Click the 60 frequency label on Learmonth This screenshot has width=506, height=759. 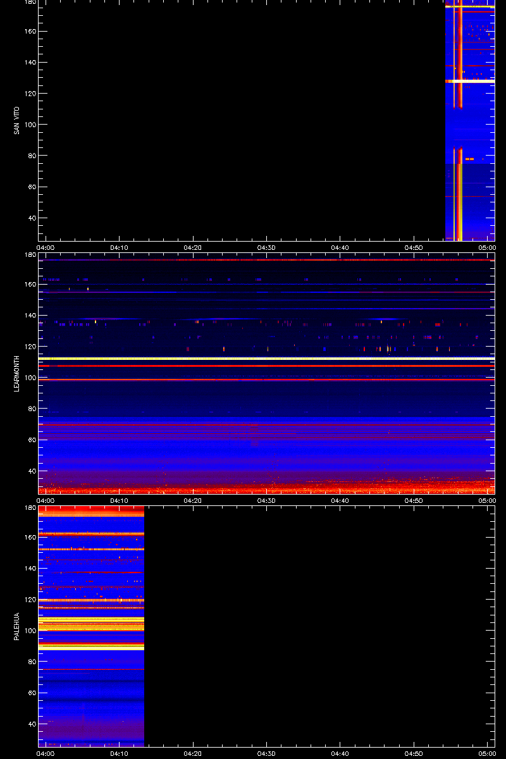click(x=32, y=440)
